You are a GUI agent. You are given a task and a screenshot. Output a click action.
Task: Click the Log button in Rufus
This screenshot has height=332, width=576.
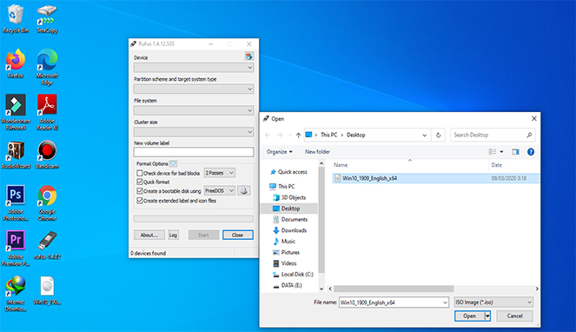click(173, 235)
